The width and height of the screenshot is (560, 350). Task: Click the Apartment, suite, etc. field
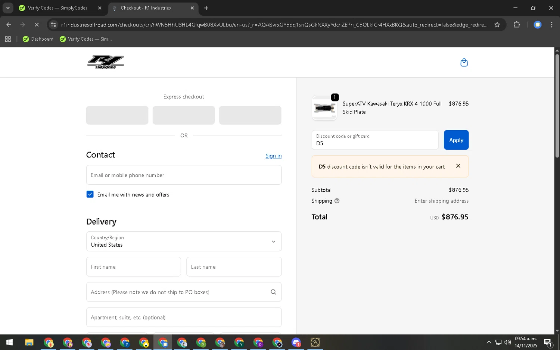tap(184, 317)
